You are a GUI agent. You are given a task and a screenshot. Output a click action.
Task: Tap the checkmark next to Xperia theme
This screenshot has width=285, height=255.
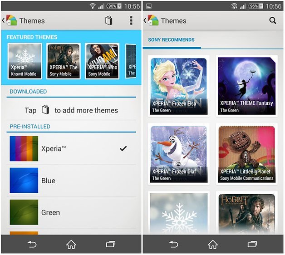pos(123,148)
